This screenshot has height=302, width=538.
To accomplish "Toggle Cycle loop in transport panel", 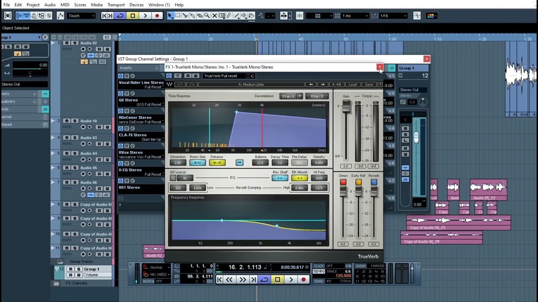I will tap(264, 279).
